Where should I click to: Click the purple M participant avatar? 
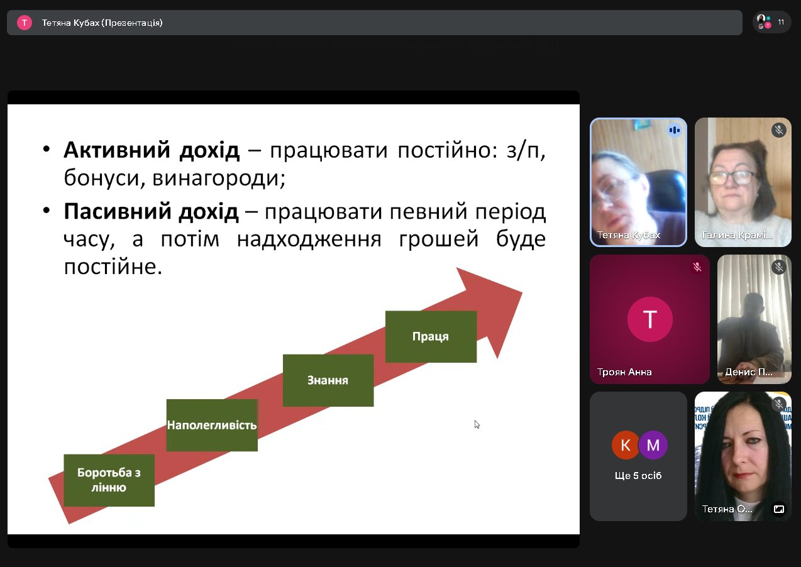[x=653, y=445]
